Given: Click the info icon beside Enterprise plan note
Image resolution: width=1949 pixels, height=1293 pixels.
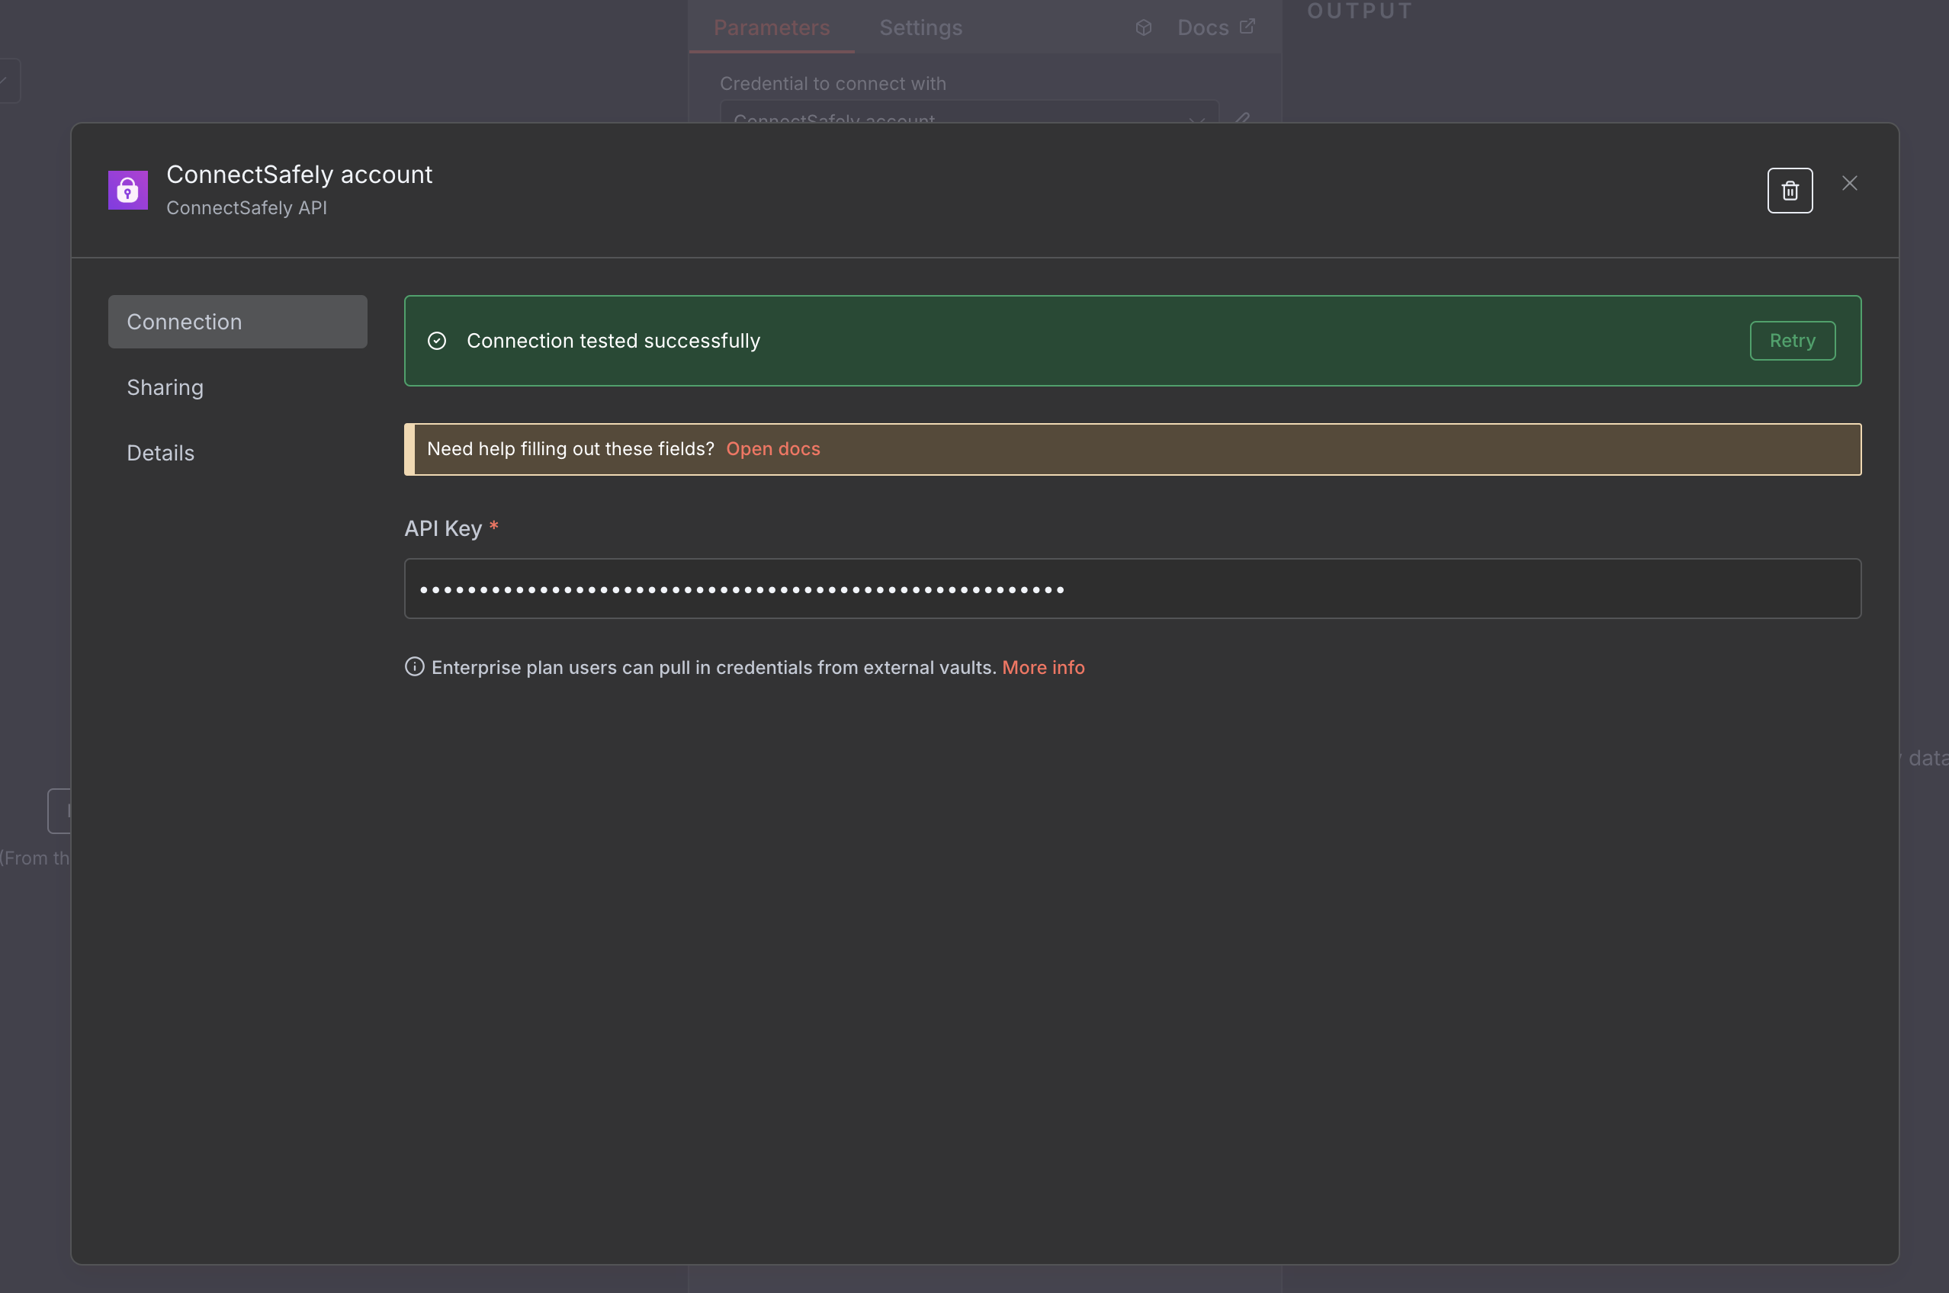Looking at the screenshot, I should pyautogui.click(x=414, y=666).
